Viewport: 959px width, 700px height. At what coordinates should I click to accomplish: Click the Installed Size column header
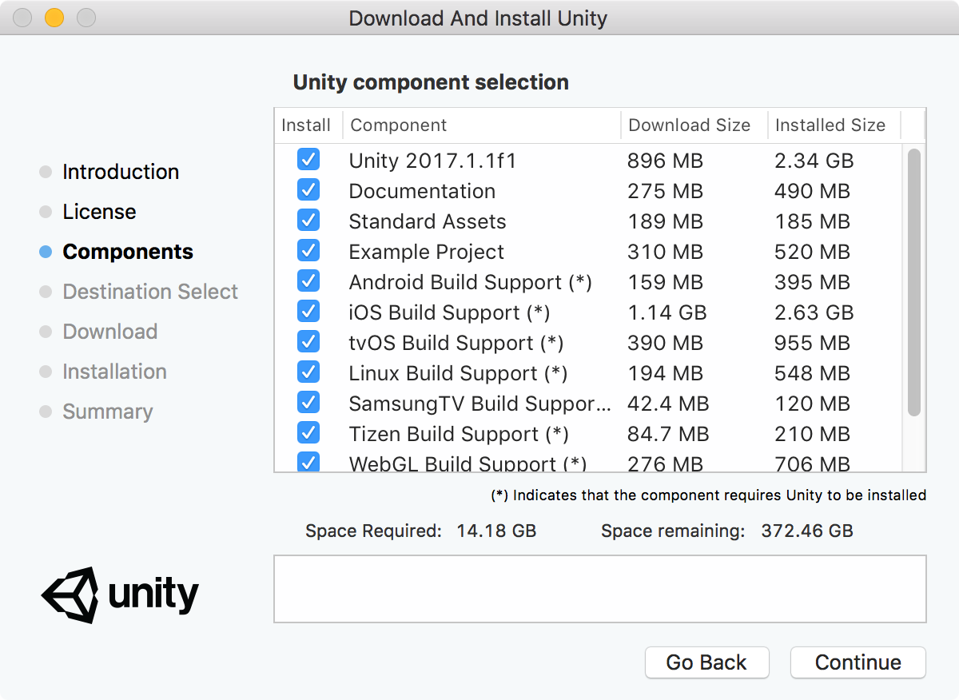pyautogui.click(x=834, y=125)
